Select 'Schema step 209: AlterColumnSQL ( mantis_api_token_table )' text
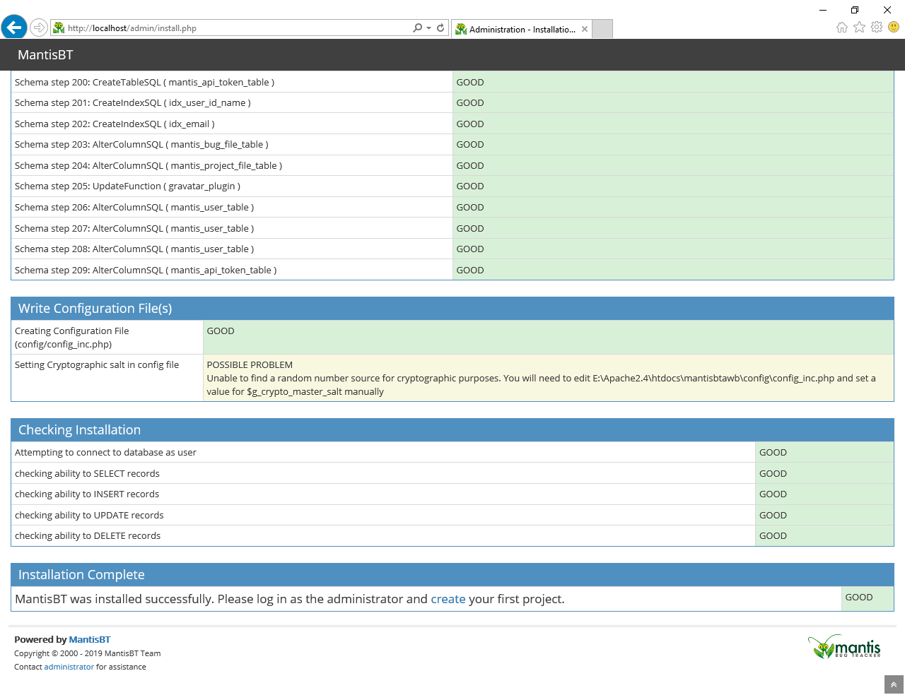This screenshot has width=905, height=695. point(146,271)
